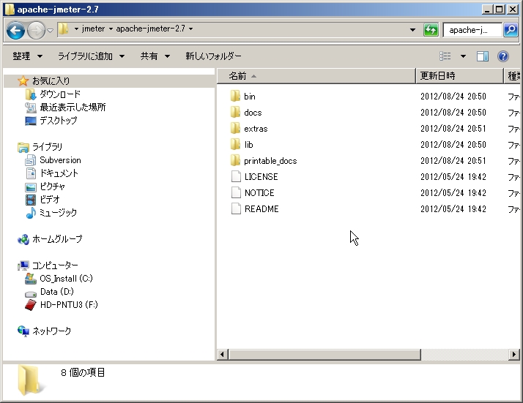523x403 pixels.
Task: Select ネットワーク in the navigation pane
Action: [51, 331]
